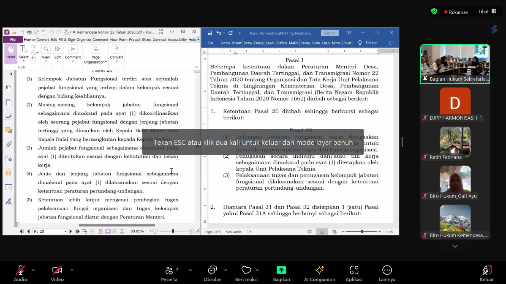Open the Peserta participants panel
Image resolution: width=506 pixels, height=284 pixels.
tap(169, 273)
